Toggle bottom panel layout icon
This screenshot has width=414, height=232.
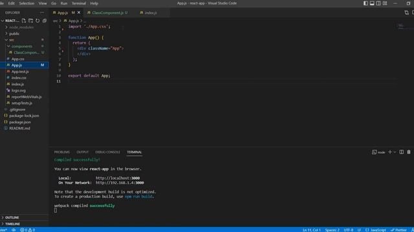tap(372, 3)
